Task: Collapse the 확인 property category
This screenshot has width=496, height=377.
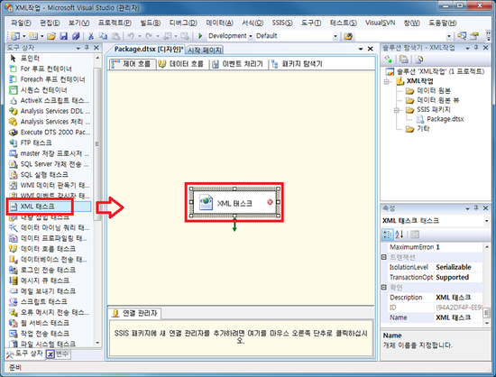Action: click(384, 287)
